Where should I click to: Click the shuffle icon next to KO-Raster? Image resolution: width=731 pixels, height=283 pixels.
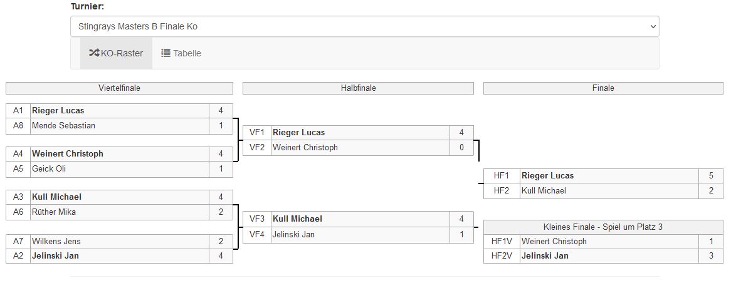(94, 53)
